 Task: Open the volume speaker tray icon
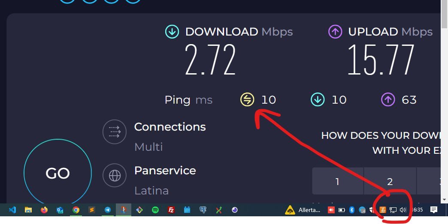pyautogui.click(x=403, y=210)
